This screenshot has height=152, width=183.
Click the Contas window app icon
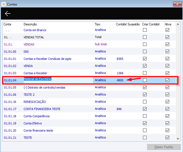click(4, 4)
